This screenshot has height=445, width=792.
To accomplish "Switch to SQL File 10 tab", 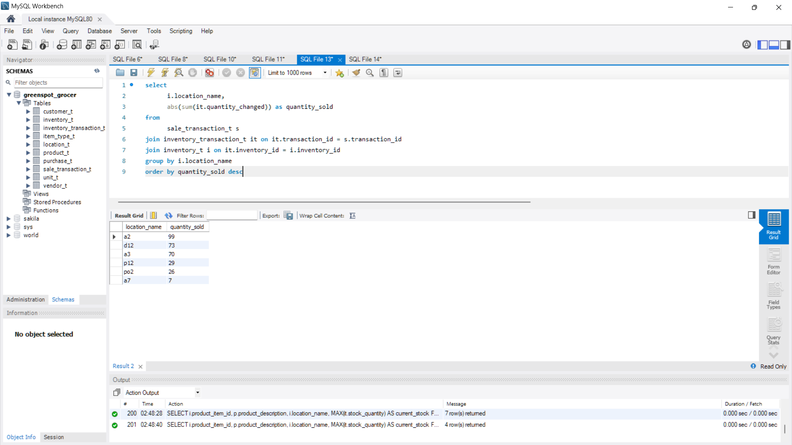I will [x=220, y=59].
